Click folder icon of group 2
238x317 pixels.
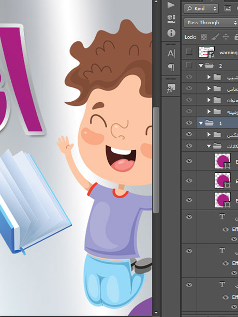tap(209, 66)
